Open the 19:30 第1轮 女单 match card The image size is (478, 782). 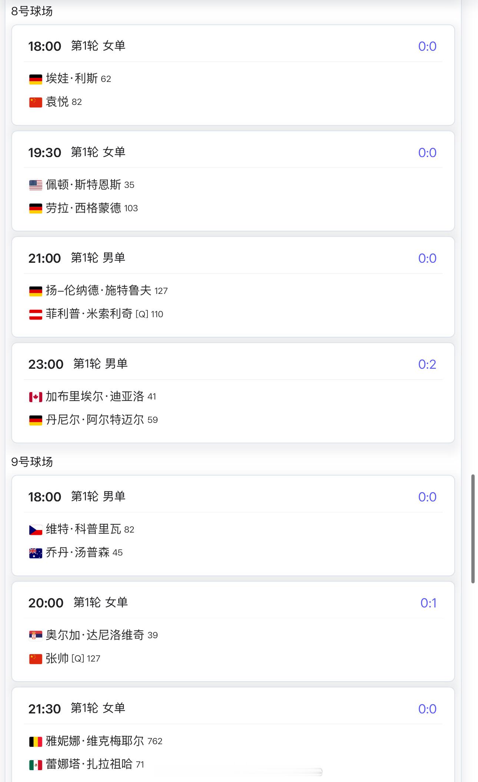(233, 181)
